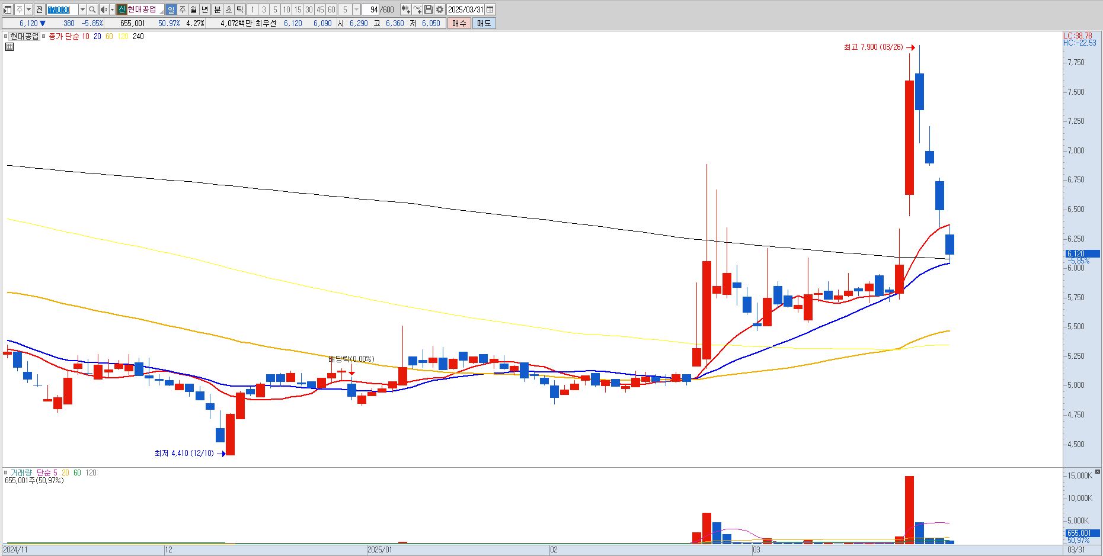The image size is (1103, 556).
Task: Click the add-chart candlestick icon
Action: click(405, 9)
